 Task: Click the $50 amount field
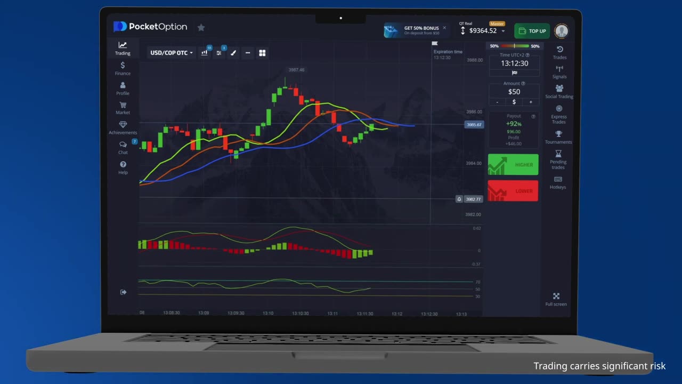pyautogui.click(x=514, y=92)
